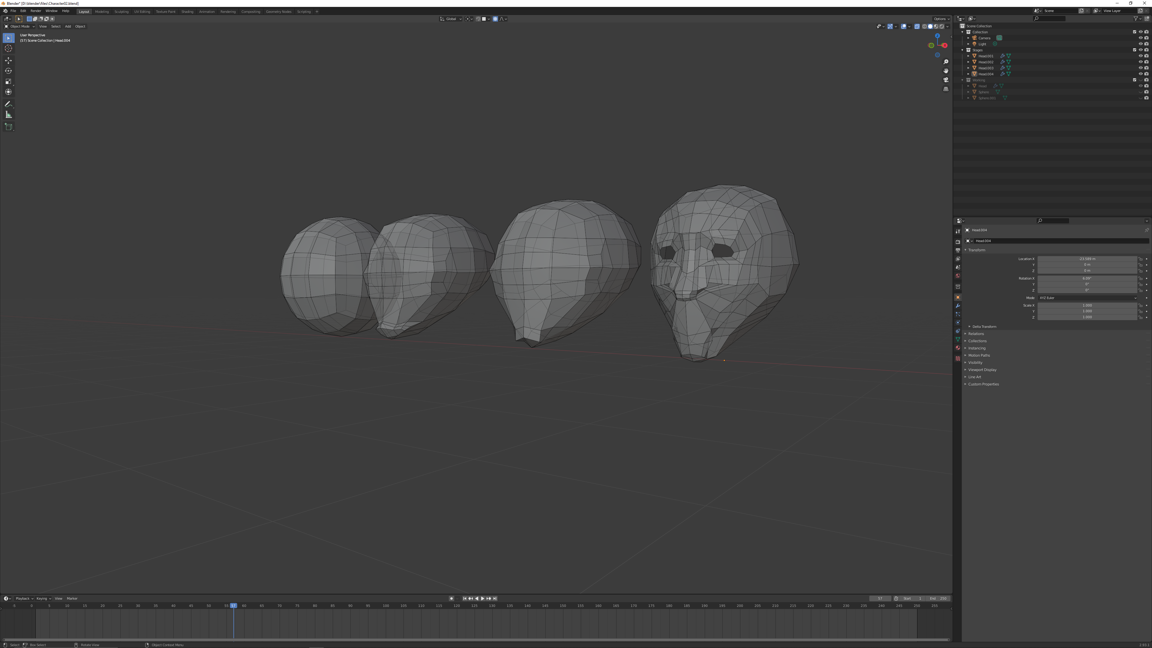The image size is (1152, 648).
Task: Activate the Scale tool
Action: point(8,81)
